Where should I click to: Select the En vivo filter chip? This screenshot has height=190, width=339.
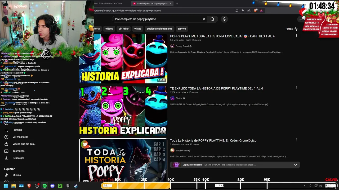pyautogui.click(x=182, y=29)
